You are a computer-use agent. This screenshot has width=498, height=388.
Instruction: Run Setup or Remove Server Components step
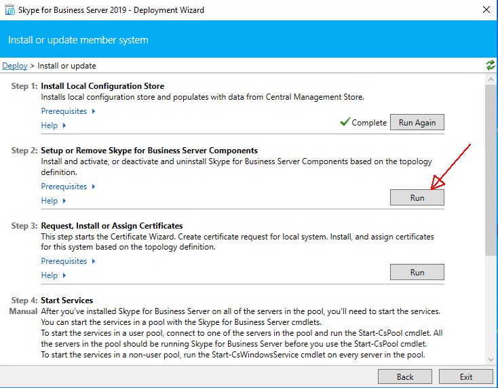417,197
